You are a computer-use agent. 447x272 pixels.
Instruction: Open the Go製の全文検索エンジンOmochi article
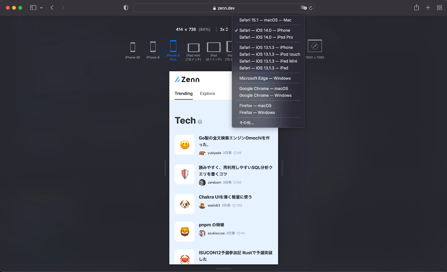234,141
